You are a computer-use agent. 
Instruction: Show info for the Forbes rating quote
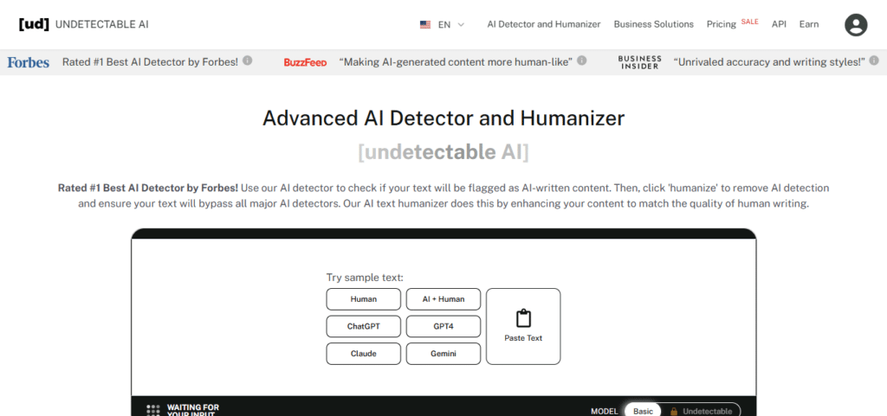pos(247,61)
